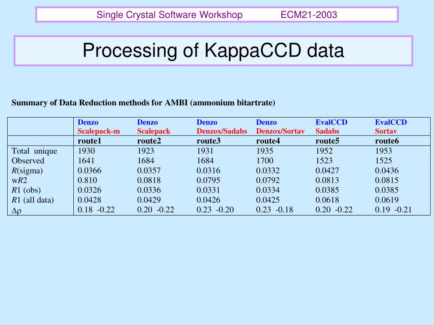Click the 'route3' column label
This screenshot has width=434, height=325.
click(x=209, y=141)
